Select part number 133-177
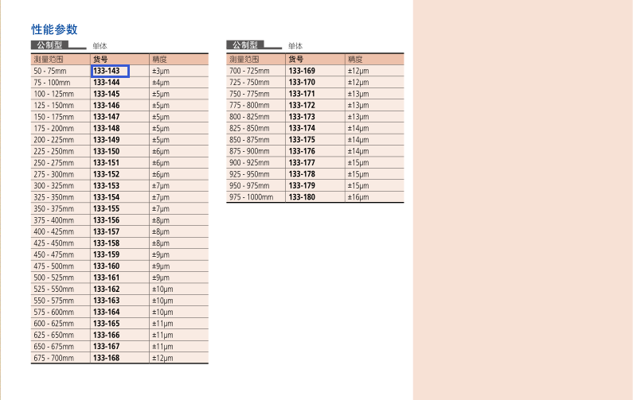This screenshot has height=400, width=633. point(302,163)
